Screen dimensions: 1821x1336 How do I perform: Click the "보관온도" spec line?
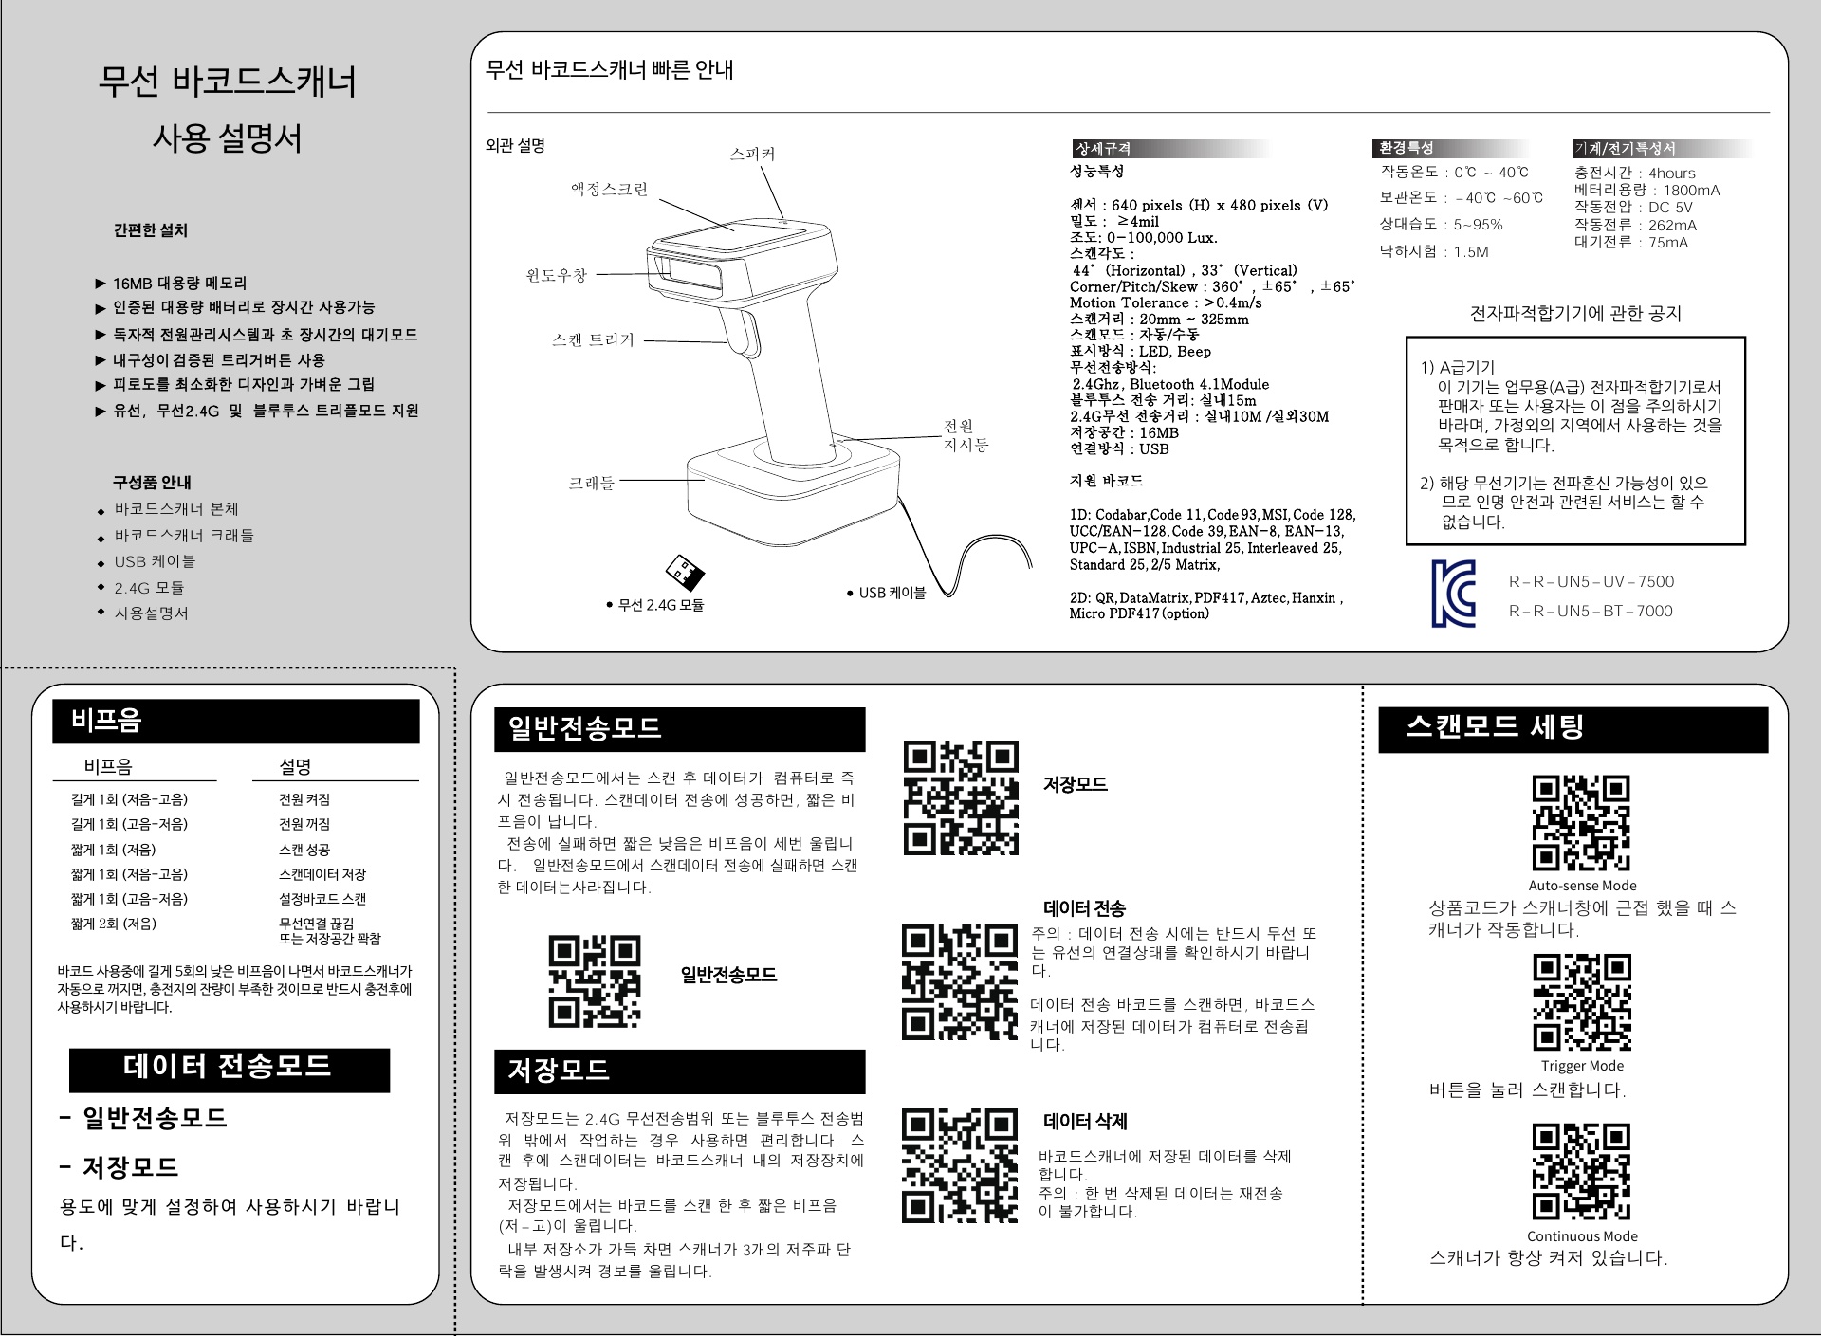[1461, 197]
